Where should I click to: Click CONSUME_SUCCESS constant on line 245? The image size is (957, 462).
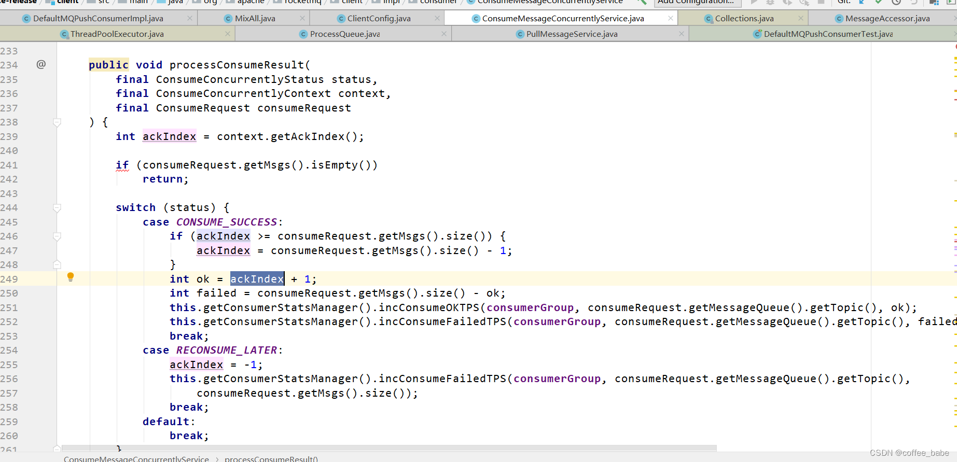tap(227, 222)
